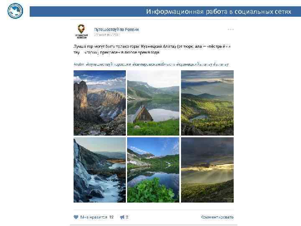Viewport: 301px width, 226px height.
Task: Click the Информационная работа в социальных сетях header
Action: pos(219,12)
